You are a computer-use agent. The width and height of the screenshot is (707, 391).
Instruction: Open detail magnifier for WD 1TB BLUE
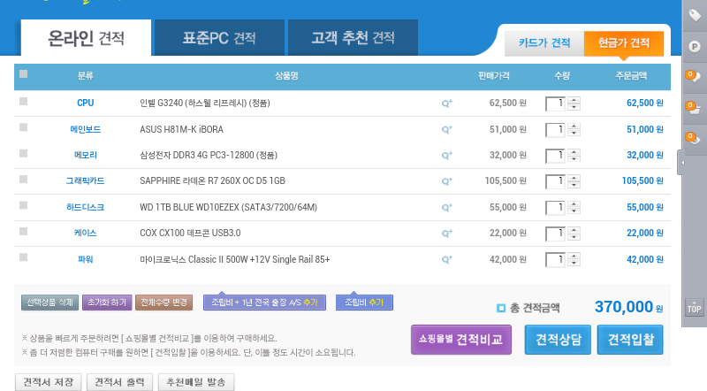click(447, 207)
